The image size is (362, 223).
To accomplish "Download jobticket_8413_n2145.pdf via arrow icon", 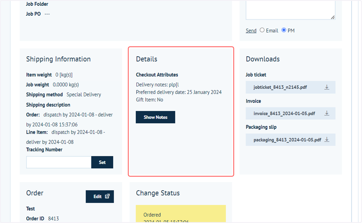I will point(327,87).
